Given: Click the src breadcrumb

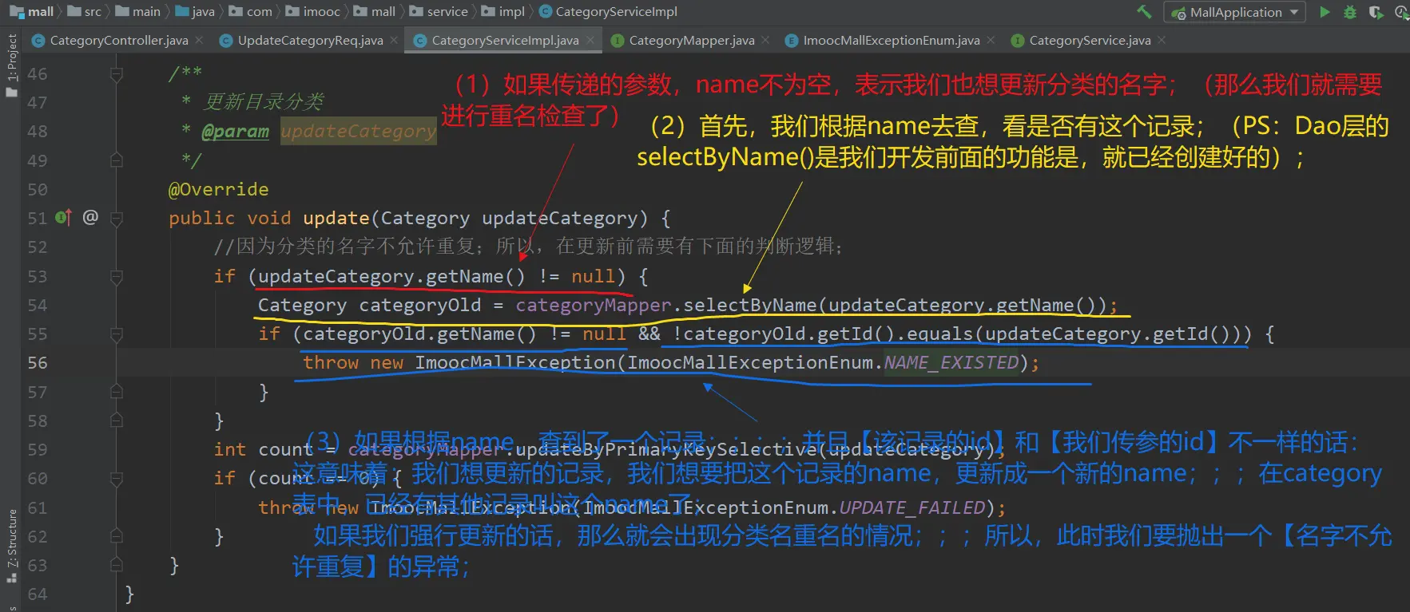Looking at the screenshot, I should pos(85,12).
